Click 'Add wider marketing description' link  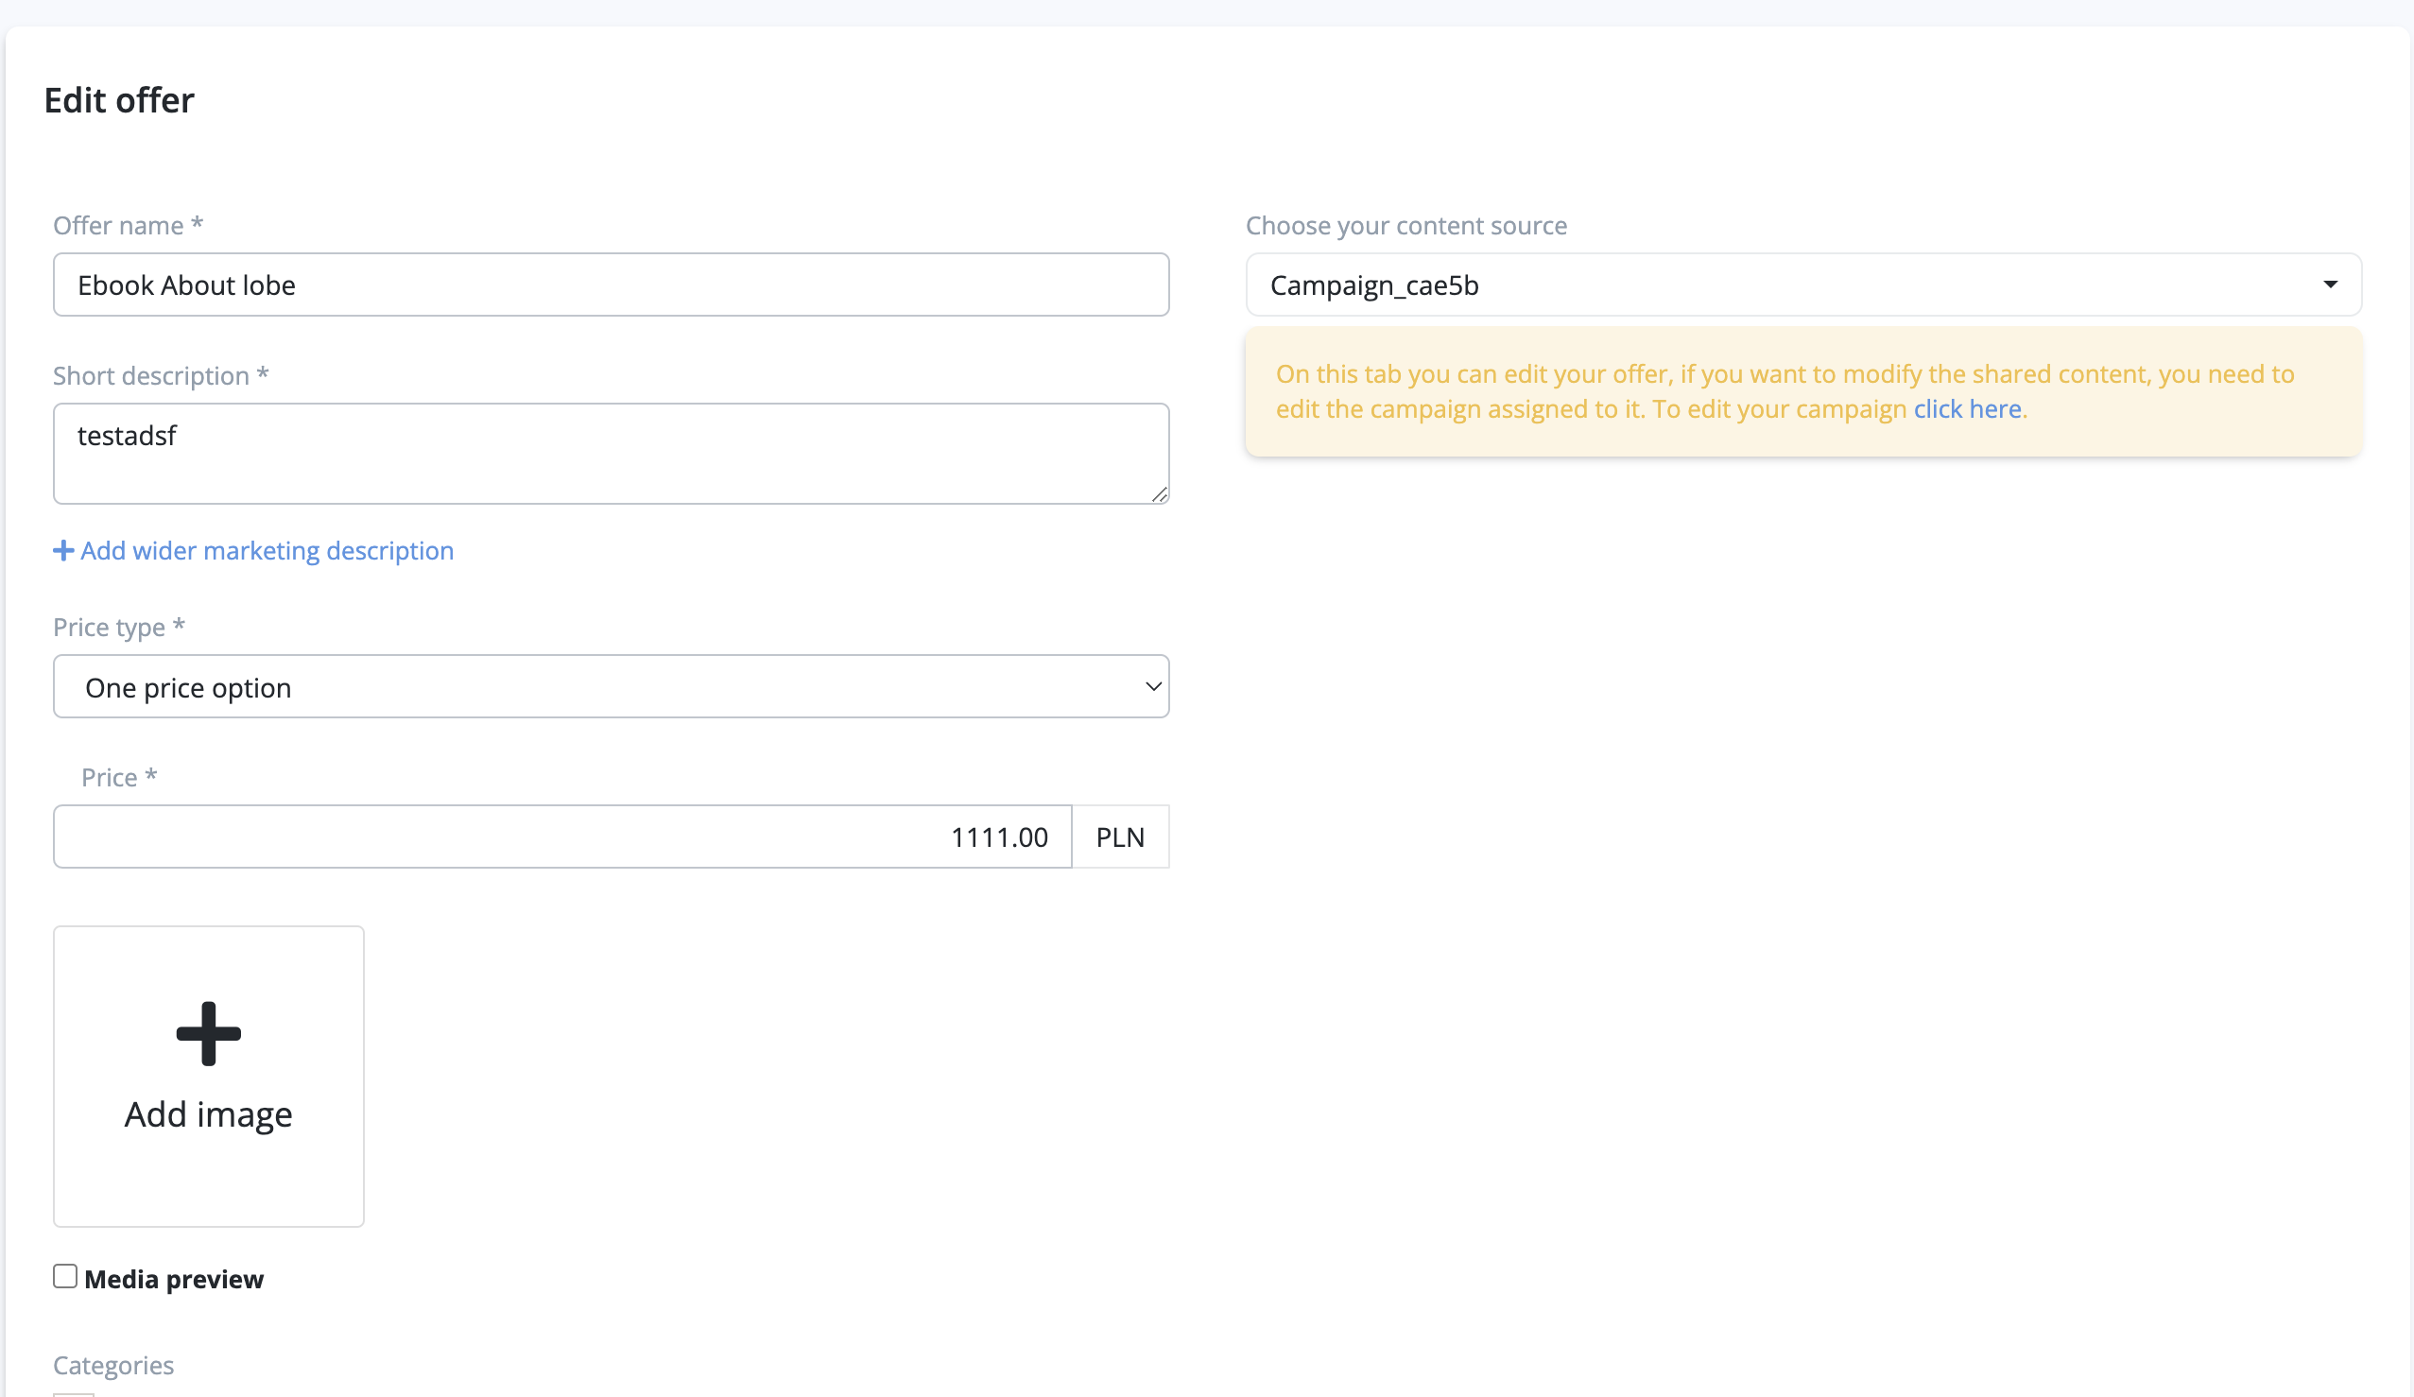pyautogui.click(x=267, y=551)
